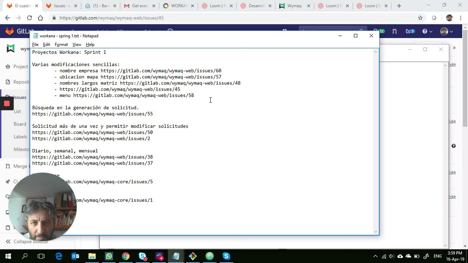Viewport: 468px width, 263px height.
Task: Click 'Proyectos Workana: Sprint 1' heading text
Action: pyautogui.click(x=69, y=52)
